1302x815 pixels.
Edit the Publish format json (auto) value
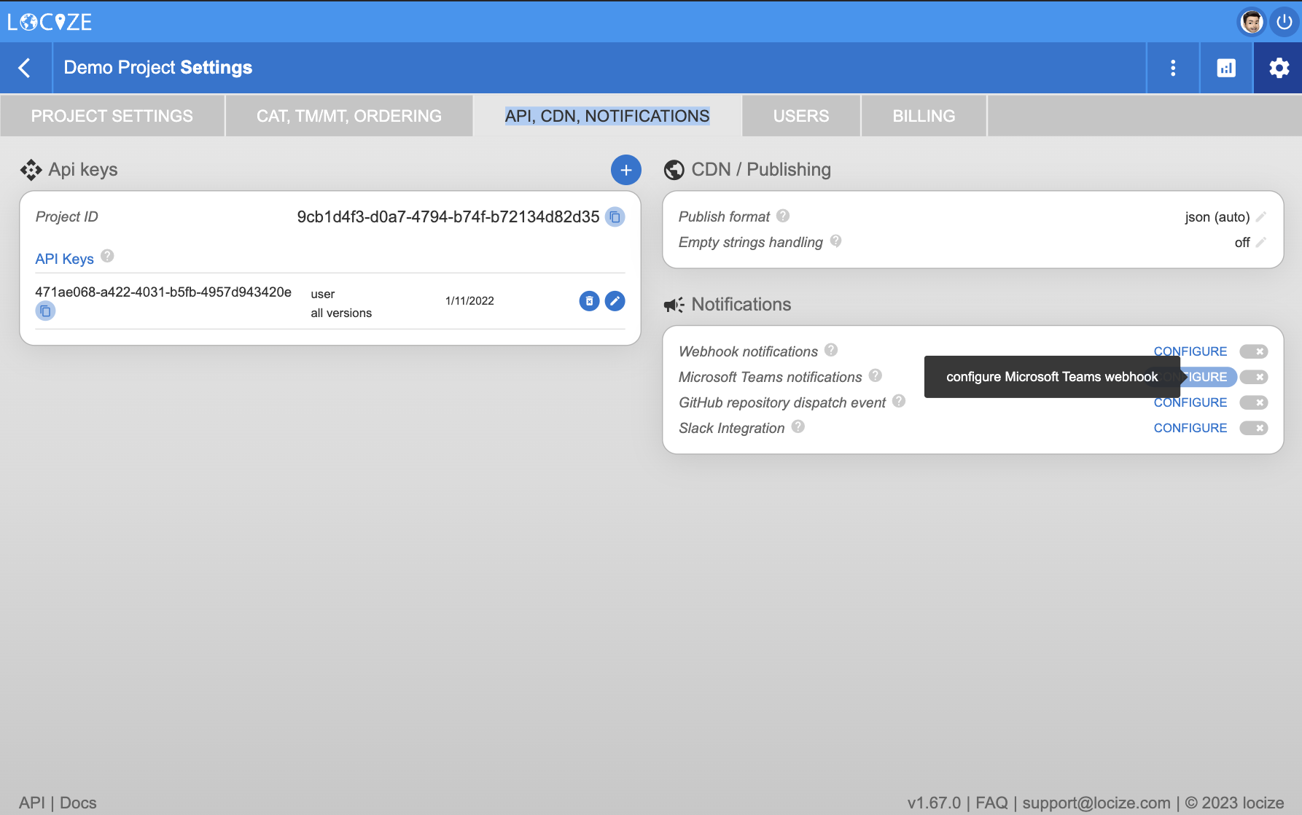point(1261,217)
